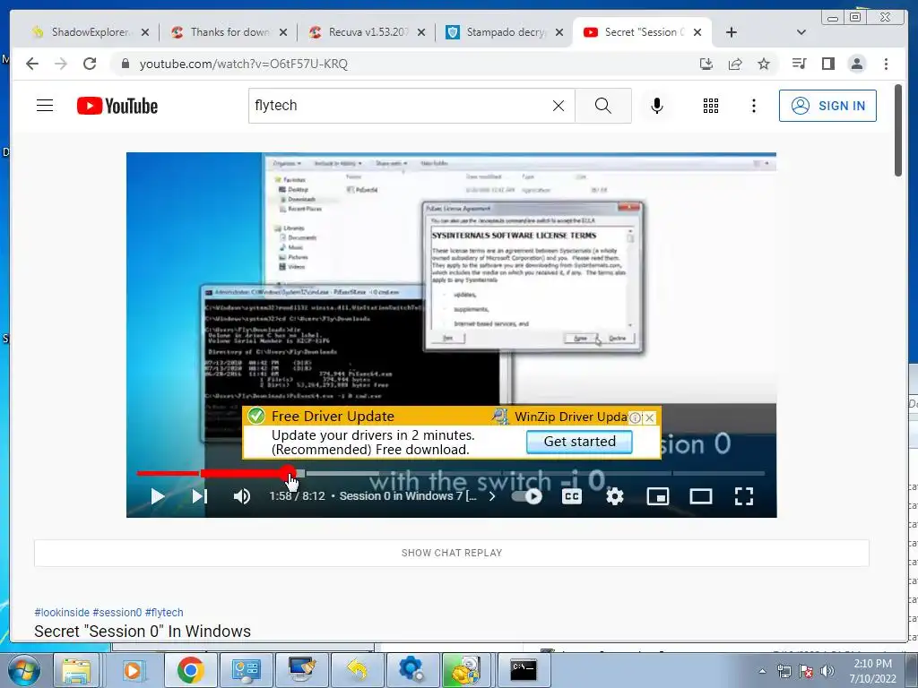Go back to the previous page
Screen dimensions: 918x688
coord(32,64)
